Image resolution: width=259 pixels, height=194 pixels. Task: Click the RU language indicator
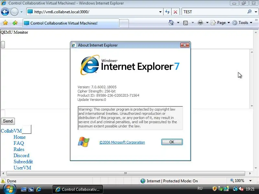click(200, 189)
